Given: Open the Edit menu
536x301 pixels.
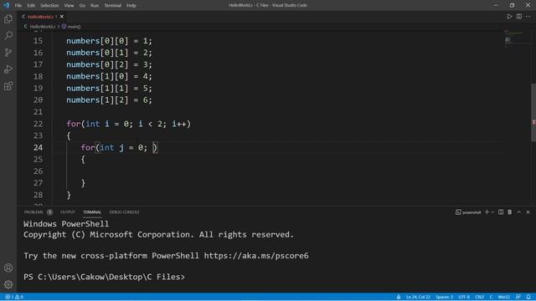Looking at the screenshot, I should point(31,5).
